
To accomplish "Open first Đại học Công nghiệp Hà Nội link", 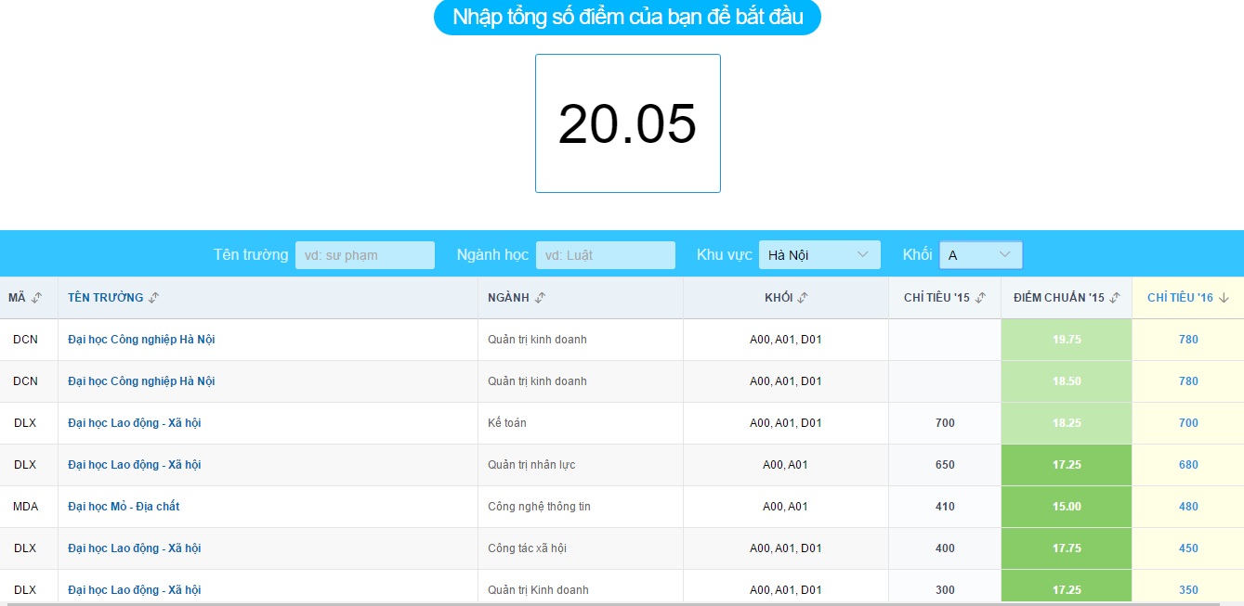I will pos(141,340).
